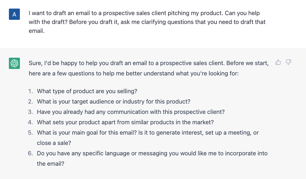Click question 1 about product type
The image size is (306, 179).
click(87, 91)
